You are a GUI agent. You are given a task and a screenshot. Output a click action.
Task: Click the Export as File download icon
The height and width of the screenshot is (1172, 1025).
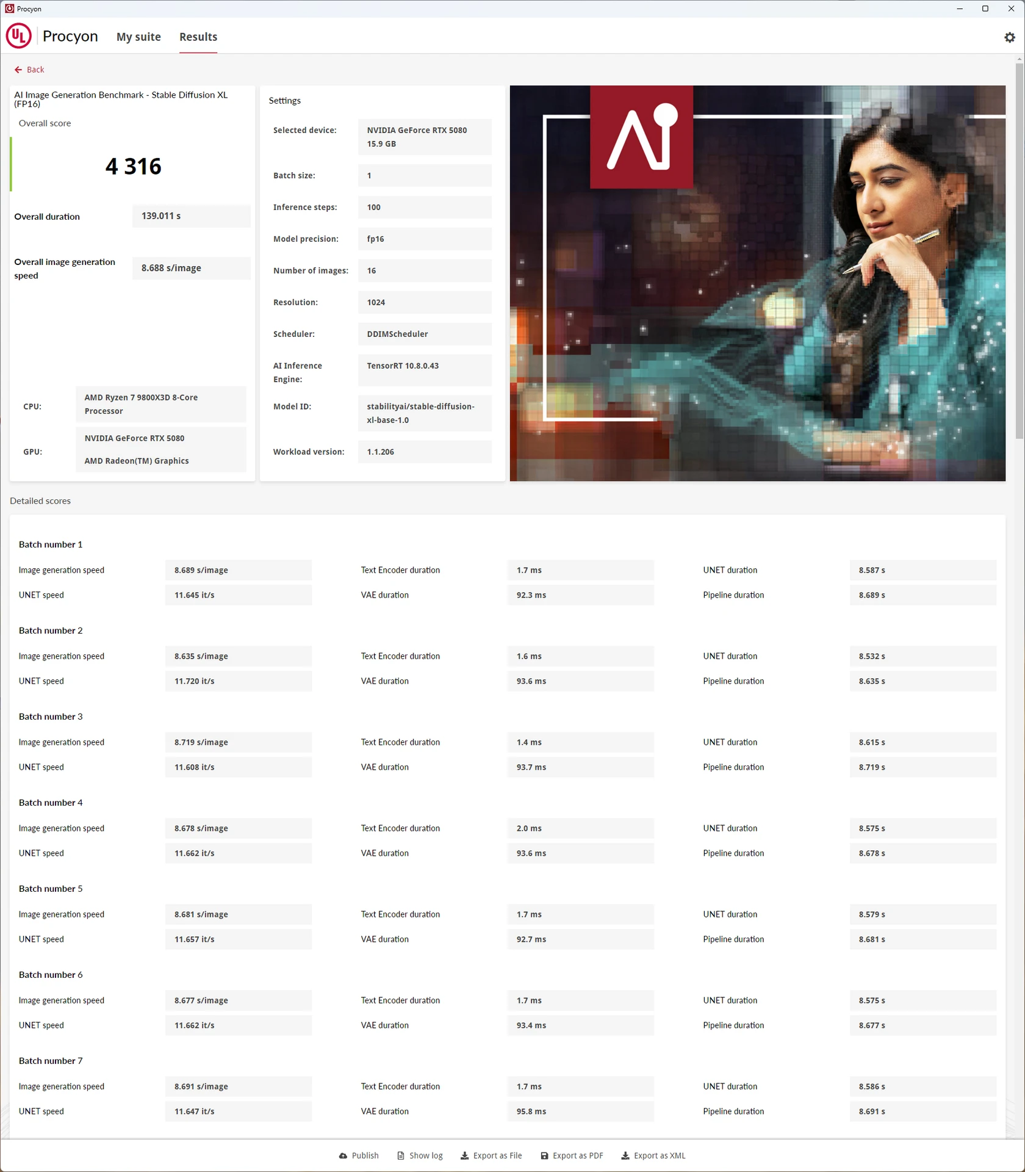pos(465,1156)
